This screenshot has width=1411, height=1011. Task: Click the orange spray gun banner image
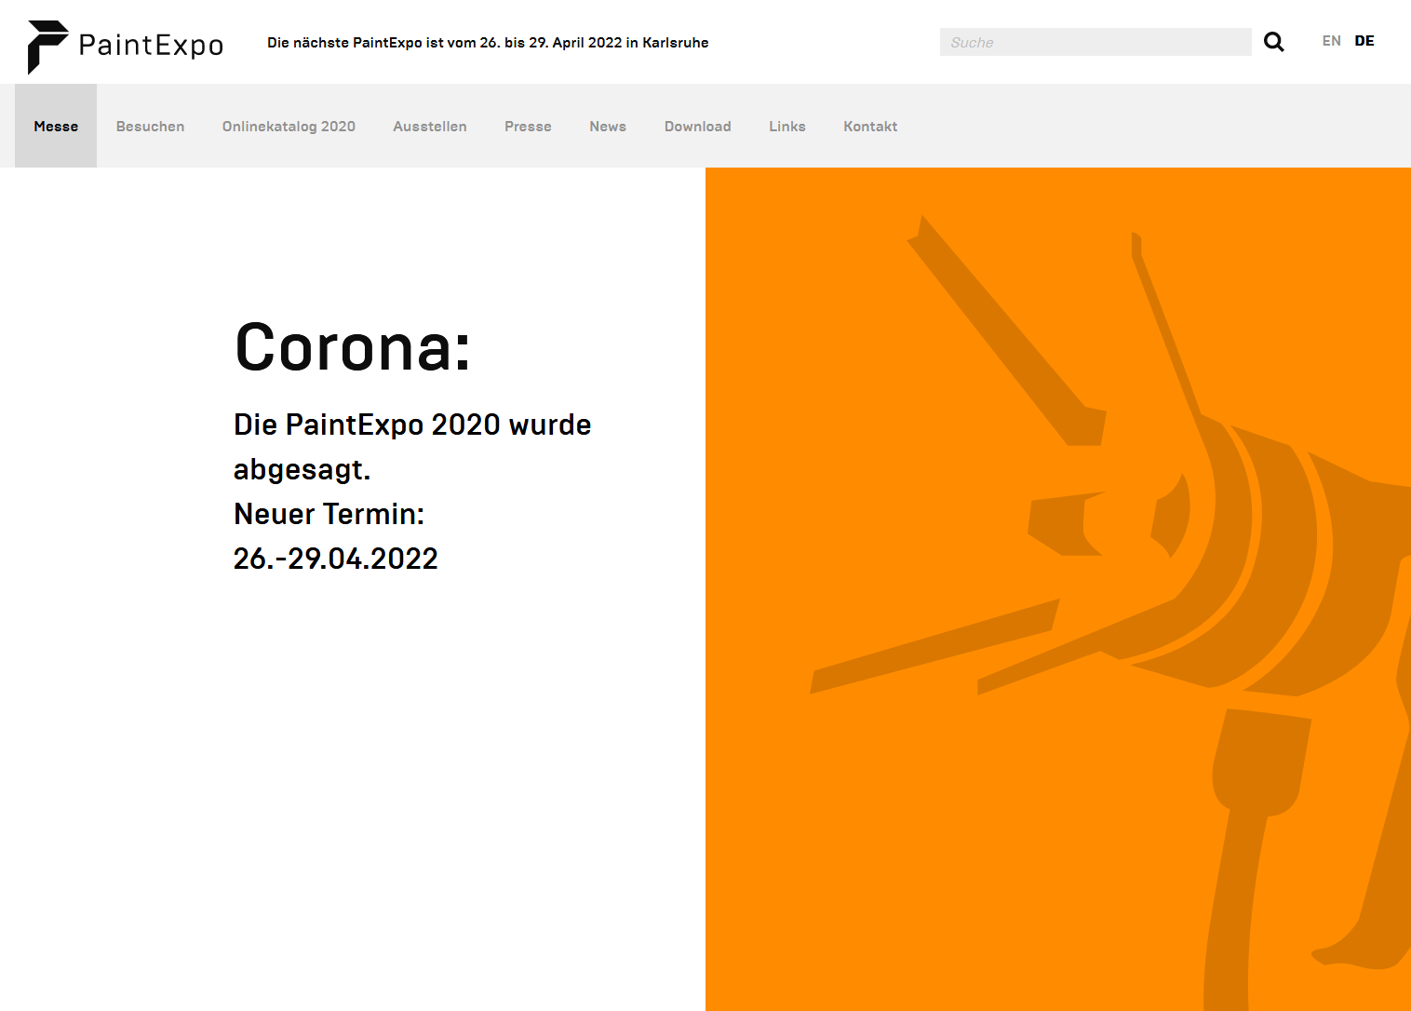(1058, 589)
